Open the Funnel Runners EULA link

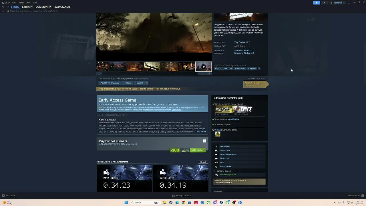223,183
